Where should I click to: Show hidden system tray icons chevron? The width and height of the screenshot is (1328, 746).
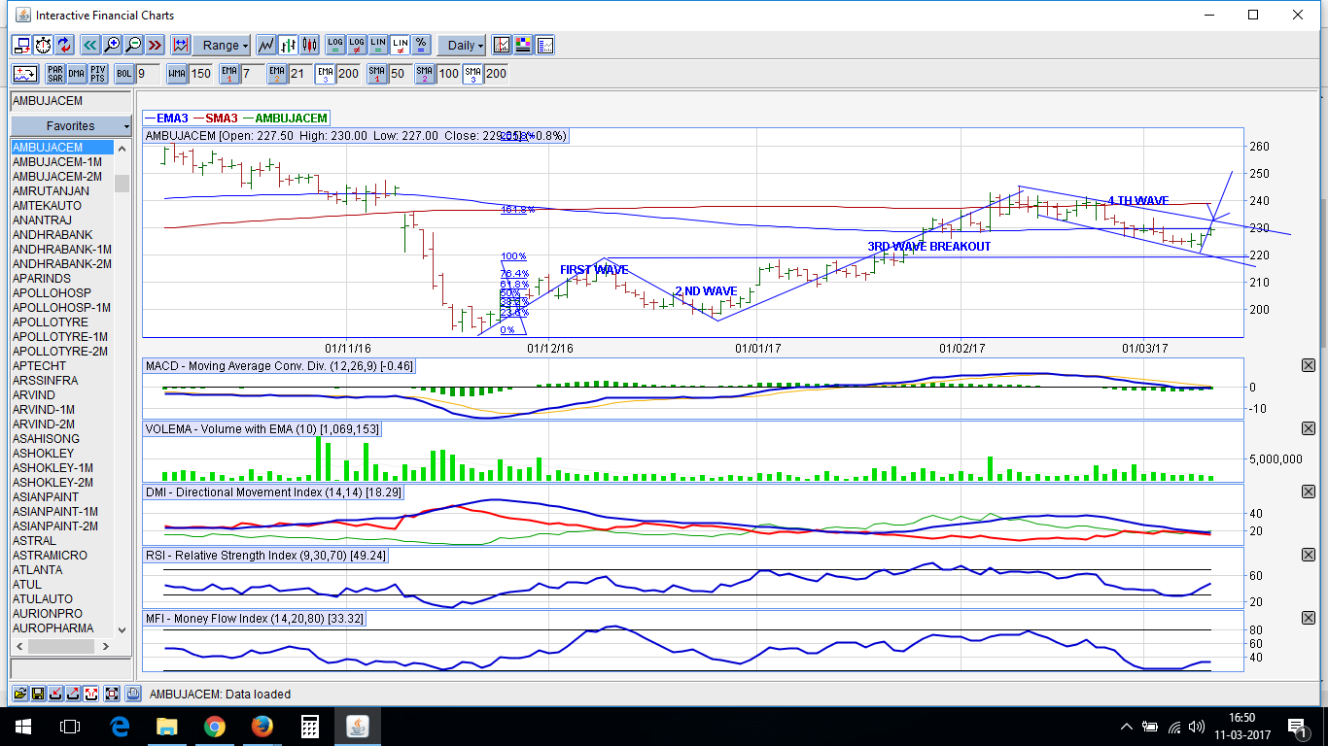pyautogui.click(x=1127, y=727)
